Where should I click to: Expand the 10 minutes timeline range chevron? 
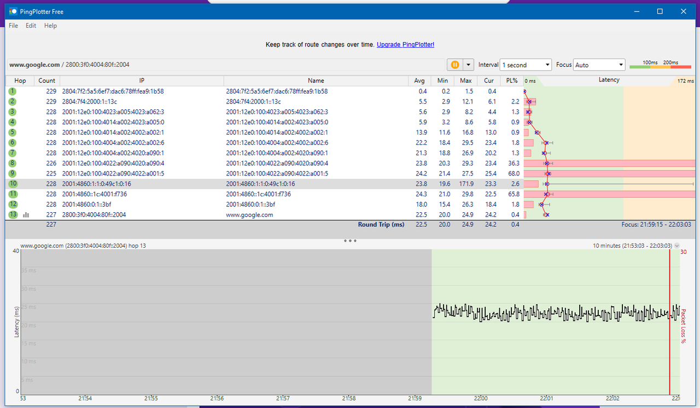tap(677, 246)
